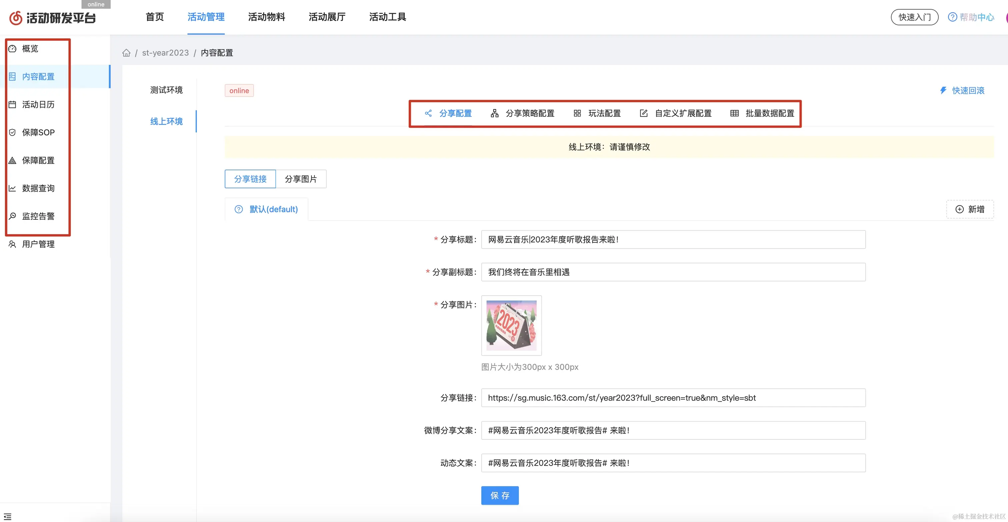Open 活动管理 in top navigation
Screen dimensions: 1008x522
point(206,17)
